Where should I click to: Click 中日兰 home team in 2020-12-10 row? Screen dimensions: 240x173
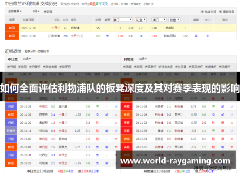[x=56, y=28]
